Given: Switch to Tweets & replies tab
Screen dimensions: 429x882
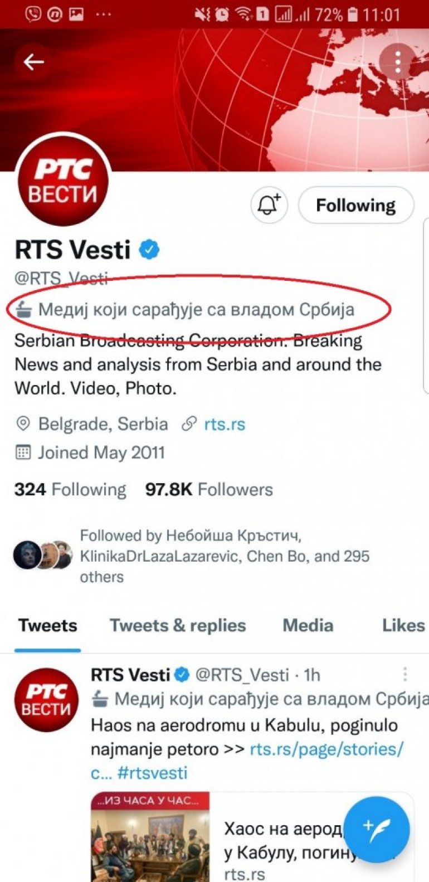Looking at the screenshot, I should click(178, 626).
